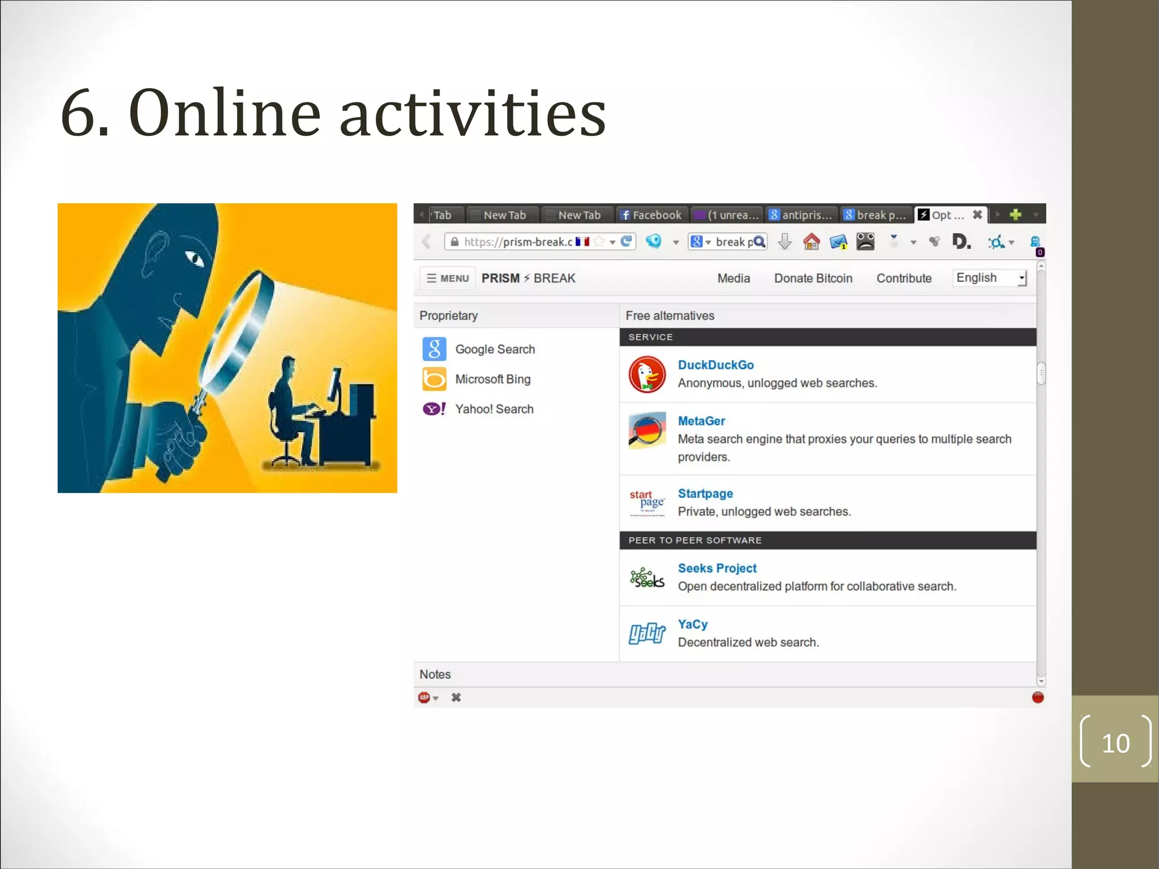Click the Microsoft Bing icon
Image resolution: width=1159 pixels, height=869 pixels.
435,379
